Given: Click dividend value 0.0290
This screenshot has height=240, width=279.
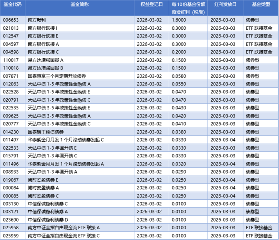Looking at the screenshot, I should 179,172.
